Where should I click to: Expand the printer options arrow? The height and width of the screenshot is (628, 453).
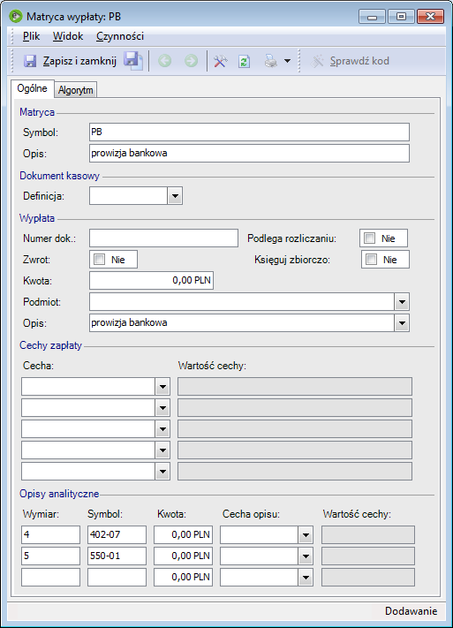pos(287,61)
